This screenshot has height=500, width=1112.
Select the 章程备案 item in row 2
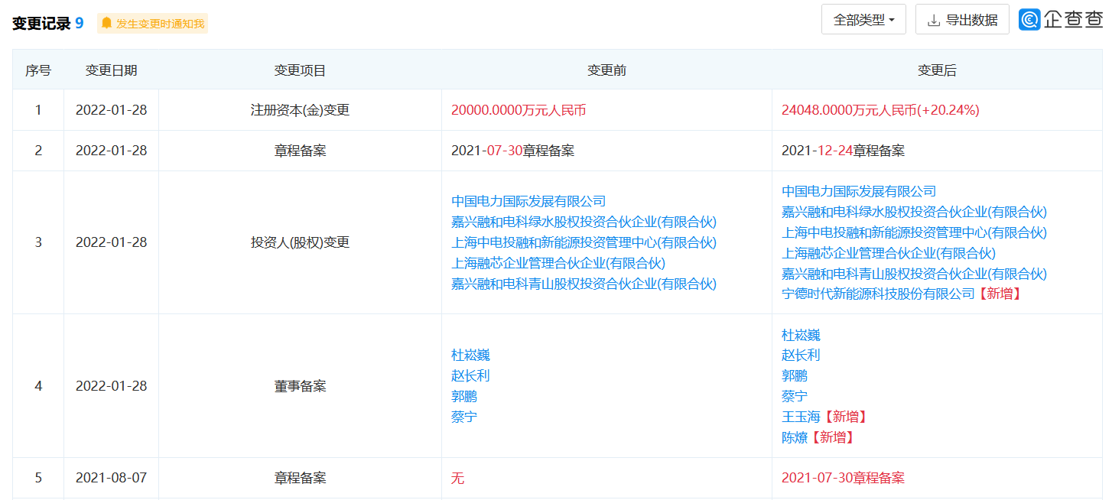pos(301,151)
